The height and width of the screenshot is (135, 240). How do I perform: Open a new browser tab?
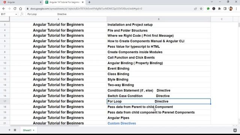[89, 2]
